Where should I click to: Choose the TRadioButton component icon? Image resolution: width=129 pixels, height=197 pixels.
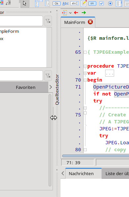pos(110,4)
